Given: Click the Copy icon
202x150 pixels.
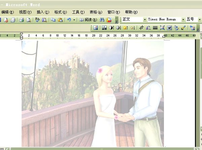Looking at the screenshot, I should (x=53, y=20).
